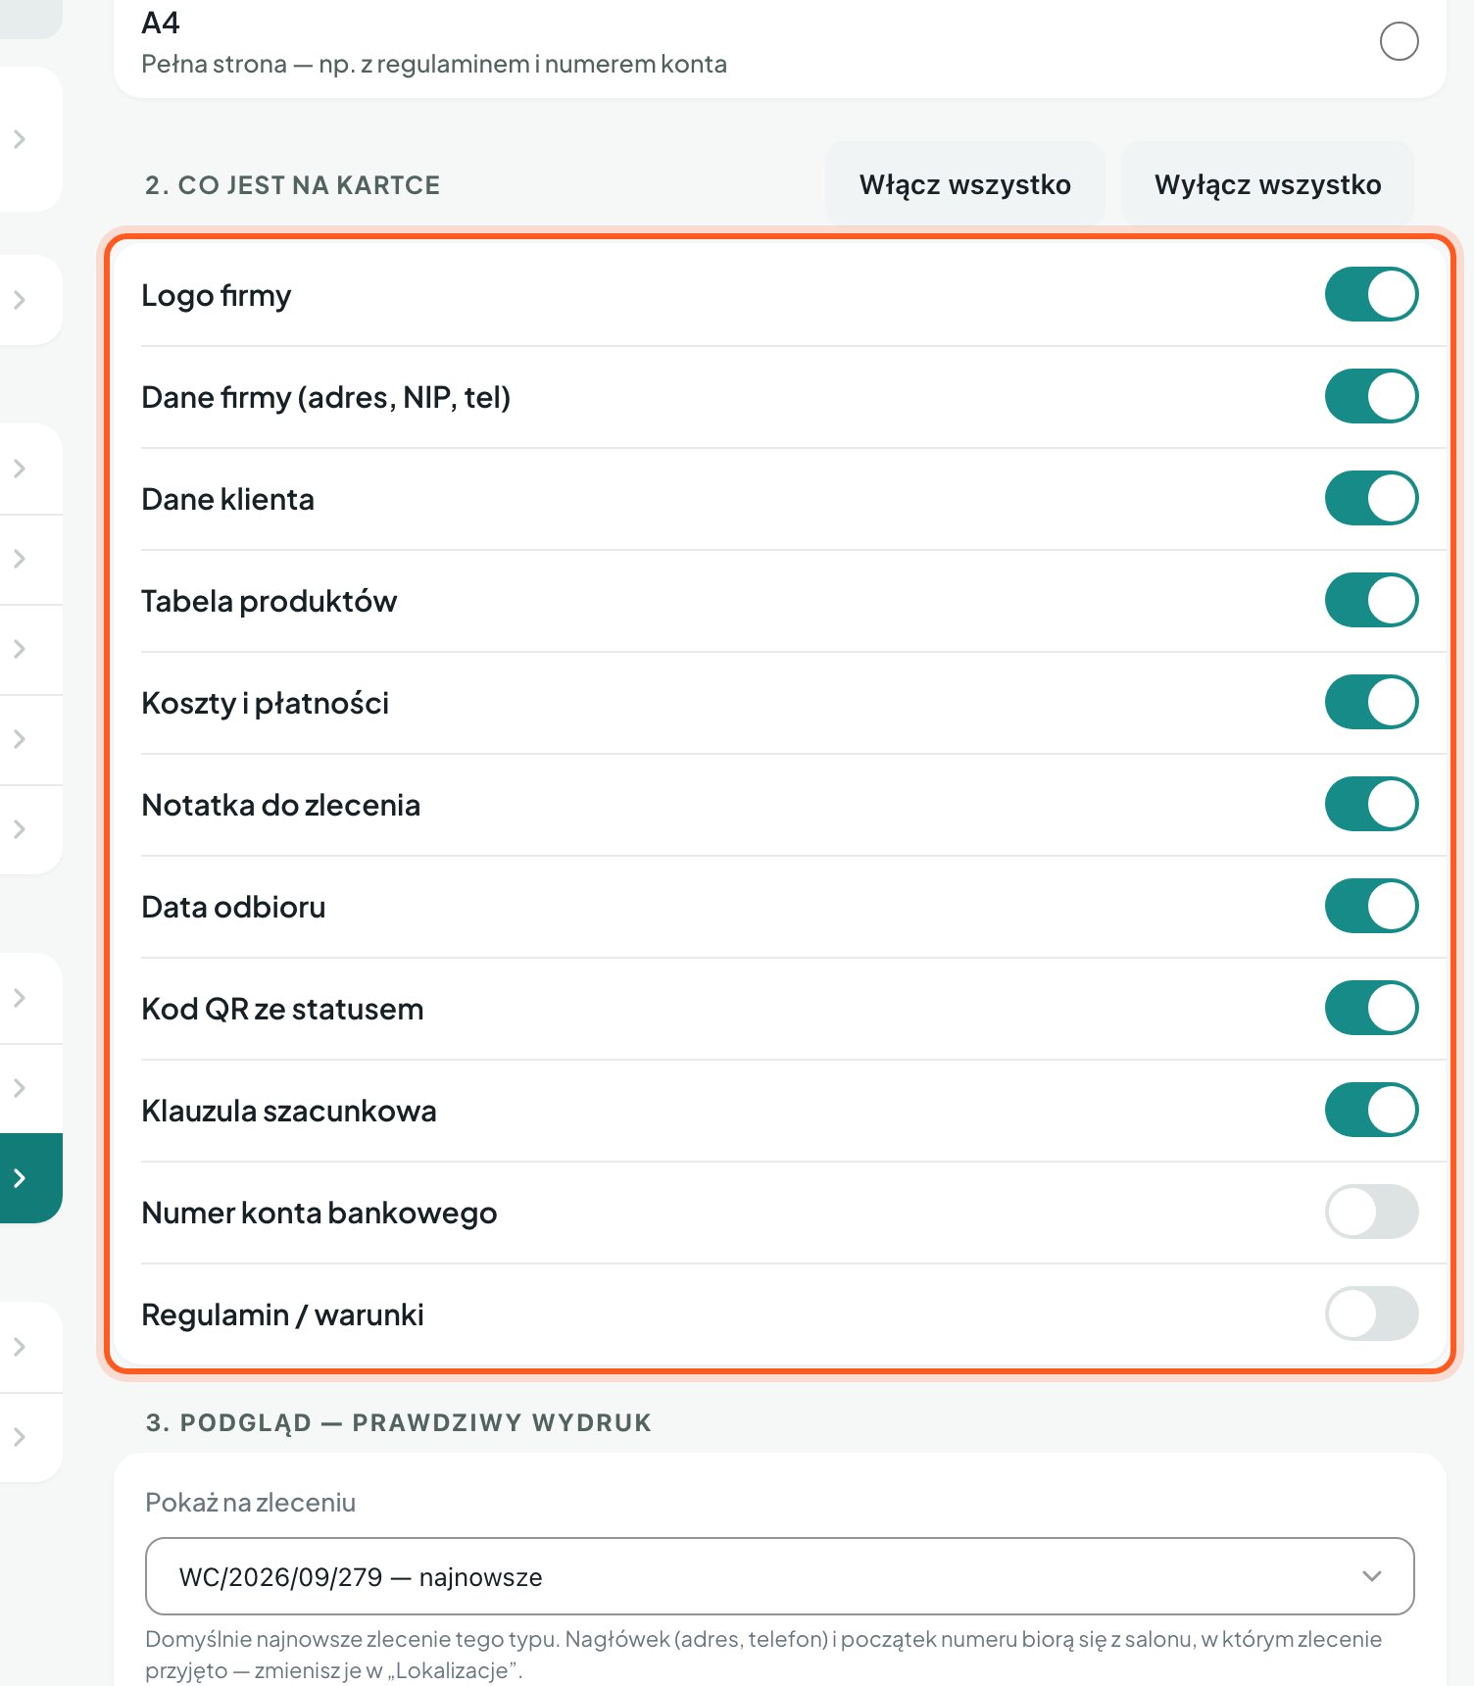Enable the Regulamin / warunki switch
Screen dimensions: 1474x1686
click(1371, 1314)
